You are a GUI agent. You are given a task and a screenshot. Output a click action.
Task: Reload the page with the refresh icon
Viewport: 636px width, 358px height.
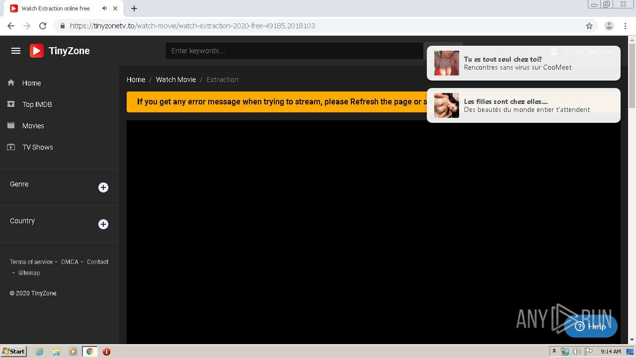point(43,26)
